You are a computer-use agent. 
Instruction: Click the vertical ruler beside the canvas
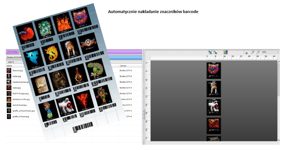148,101
